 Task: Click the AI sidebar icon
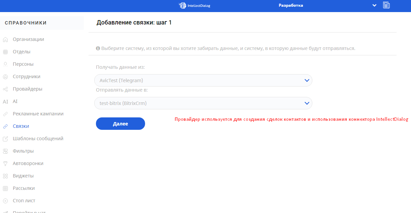tap(5, 102)
